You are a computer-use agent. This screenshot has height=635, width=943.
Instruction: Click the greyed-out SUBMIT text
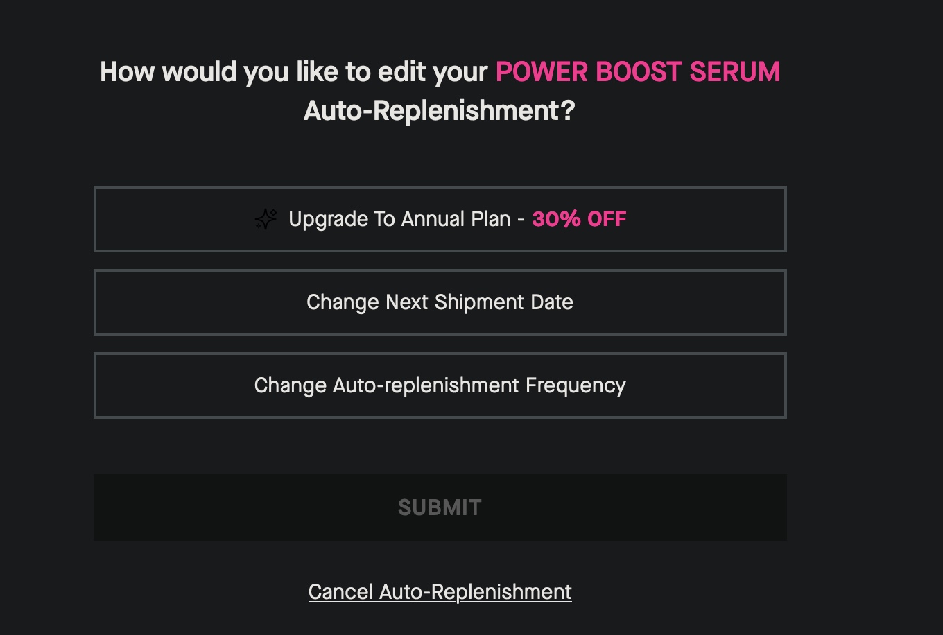point(440,507)
